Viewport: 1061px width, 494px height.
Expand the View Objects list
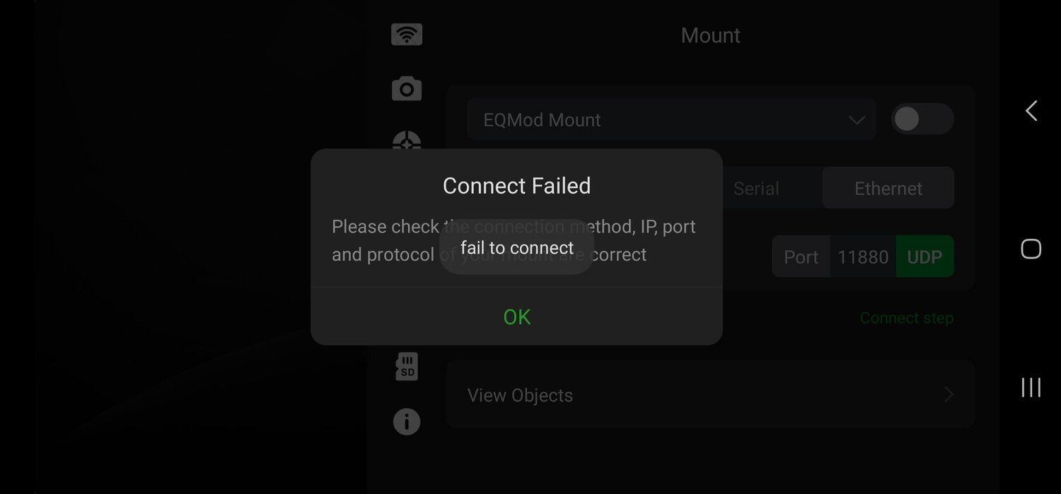[x=709, y=395]
